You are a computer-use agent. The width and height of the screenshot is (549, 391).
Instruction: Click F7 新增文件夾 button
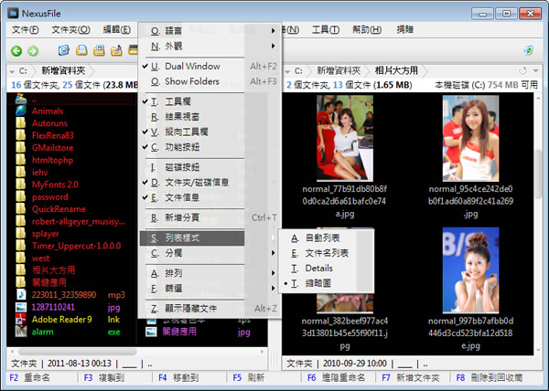point(411,377)
